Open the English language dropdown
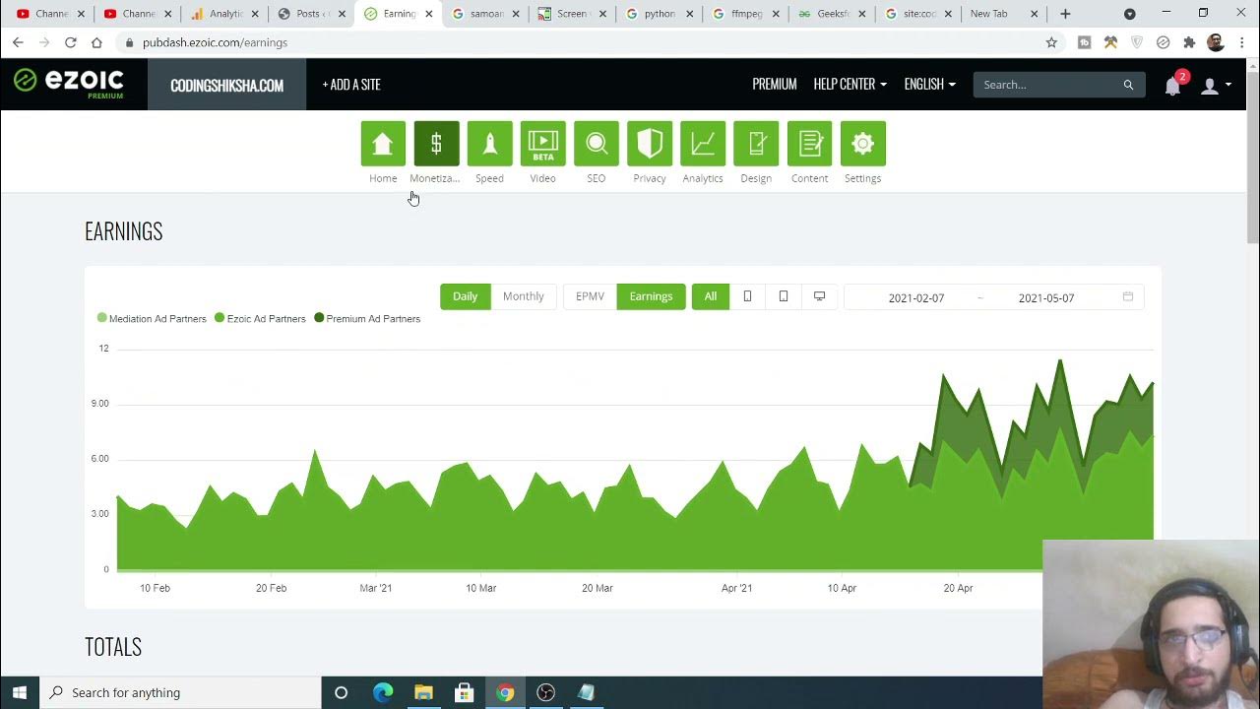 [x=929, y=85]
